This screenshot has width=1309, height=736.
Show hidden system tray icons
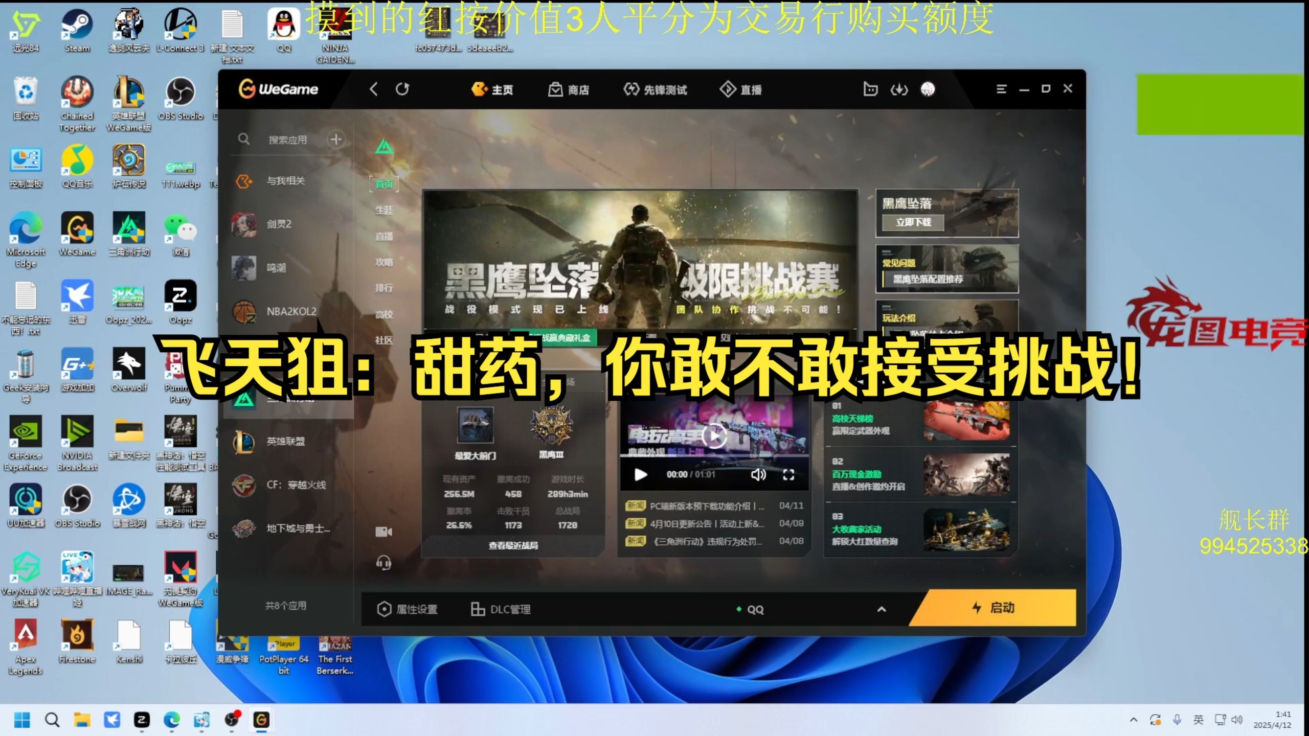point(1133,720)
